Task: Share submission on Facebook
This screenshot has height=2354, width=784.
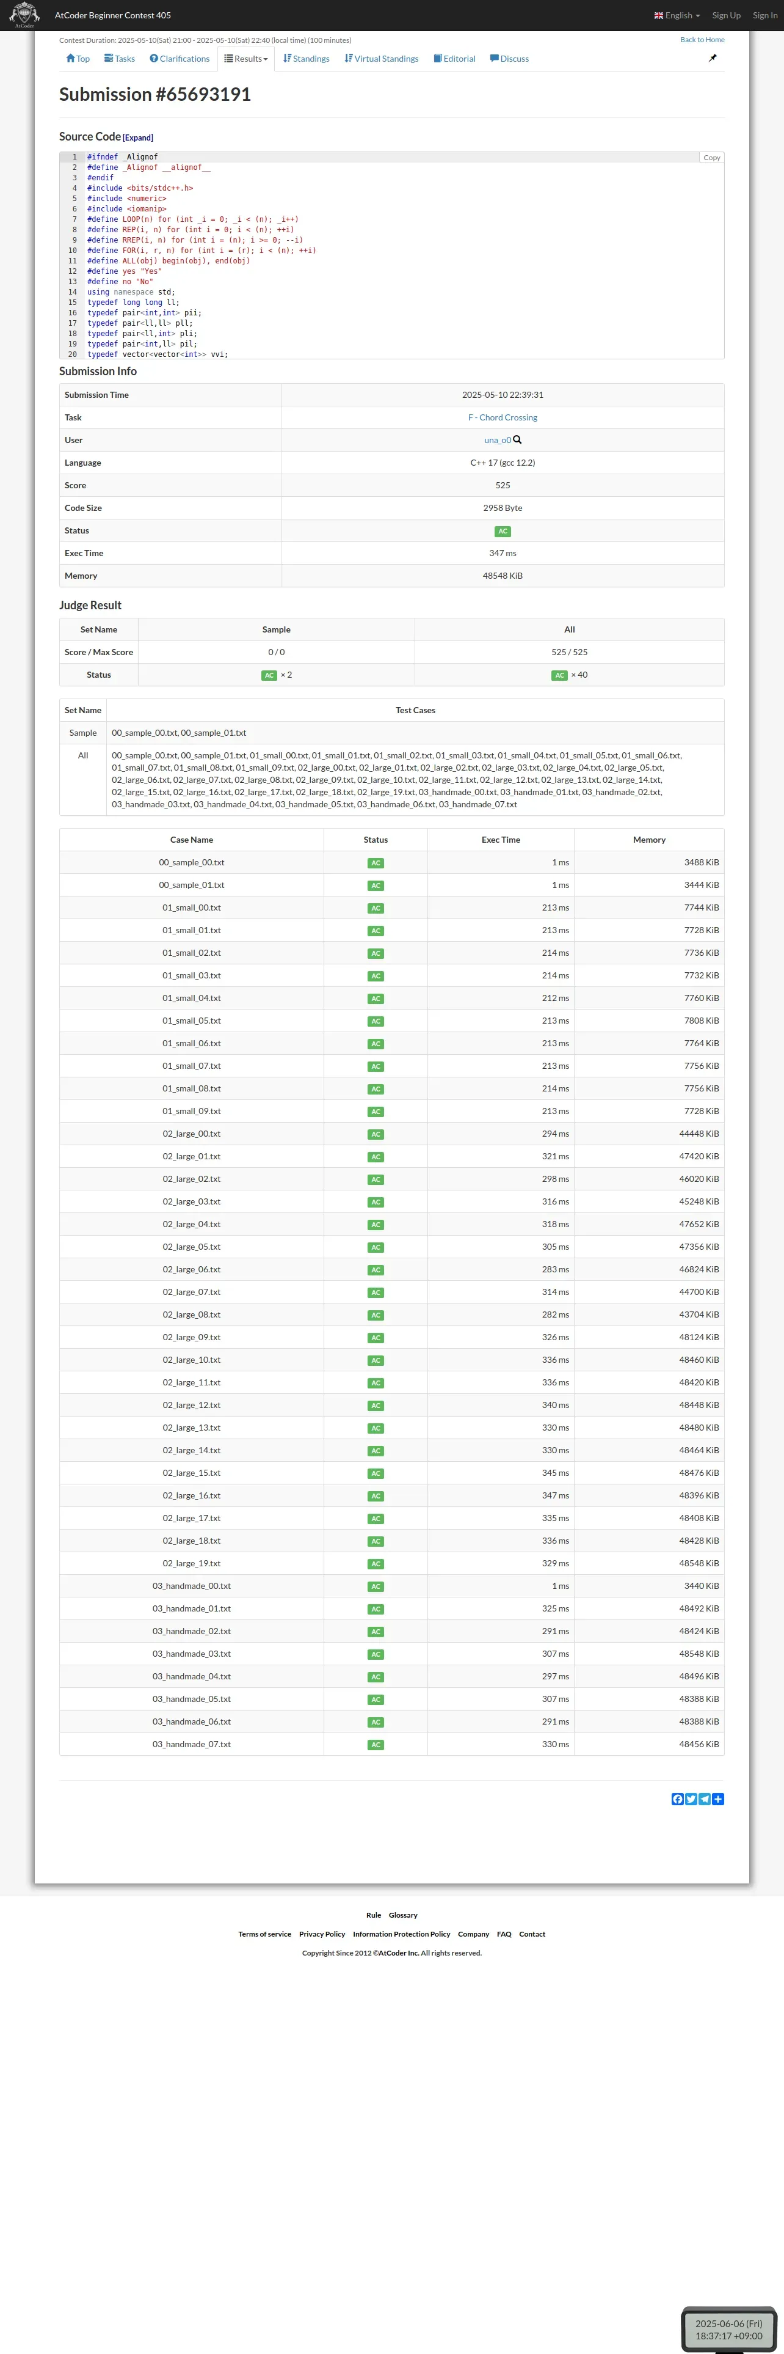Action: [677, 1799]
